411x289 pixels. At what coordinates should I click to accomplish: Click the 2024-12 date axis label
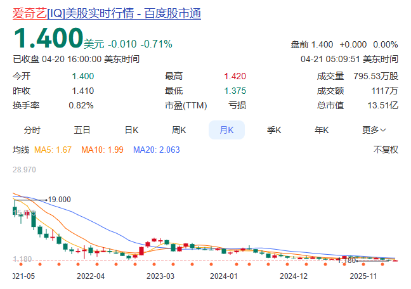(294, 276)
